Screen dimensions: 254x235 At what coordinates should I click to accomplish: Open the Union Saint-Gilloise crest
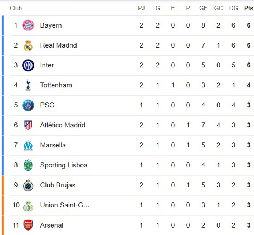(28, 205)
